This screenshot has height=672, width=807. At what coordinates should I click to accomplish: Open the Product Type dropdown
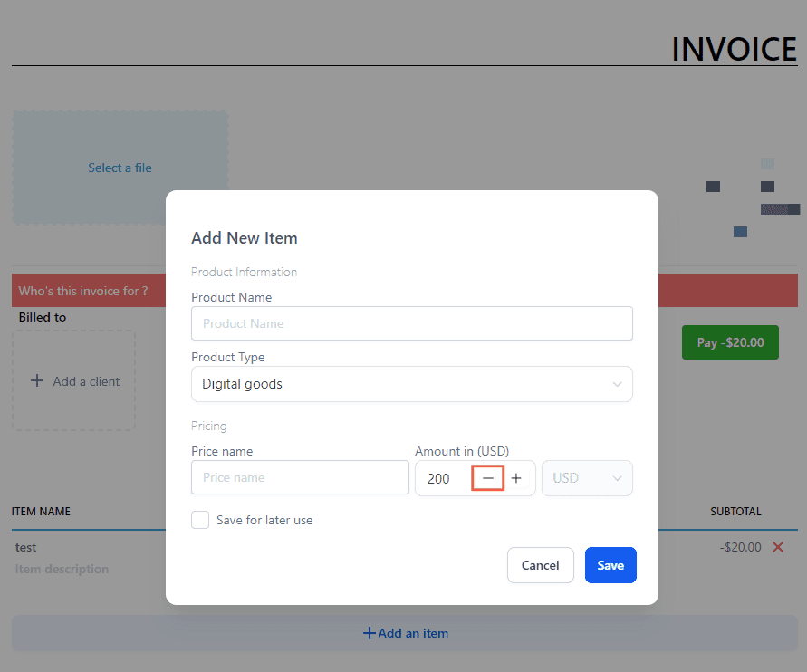(x=411, y=384)
